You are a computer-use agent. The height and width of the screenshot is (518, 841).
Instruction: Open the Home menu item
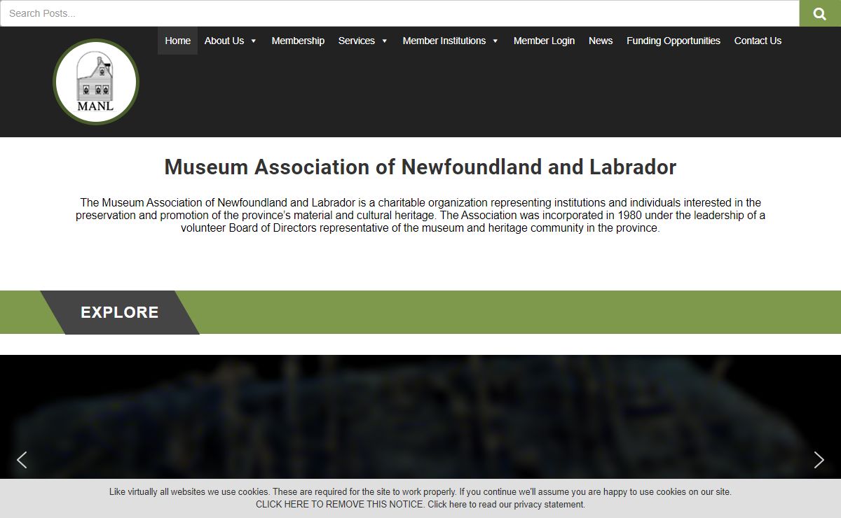[177, 41]
